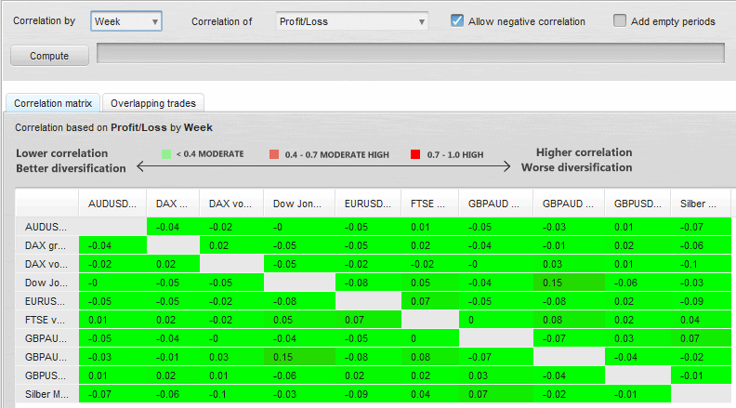This screenshot has height=408, width=736.
Task: Uncheck Allow negative correlation checkbox
Action: [456, 20]
